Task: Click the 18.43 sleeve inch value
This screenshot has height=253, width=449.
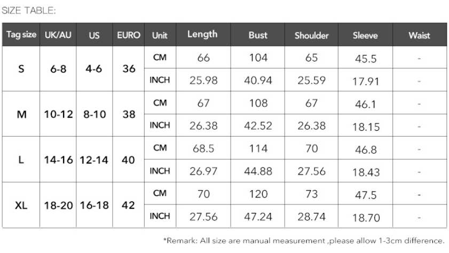Action: tap(365, 172)
